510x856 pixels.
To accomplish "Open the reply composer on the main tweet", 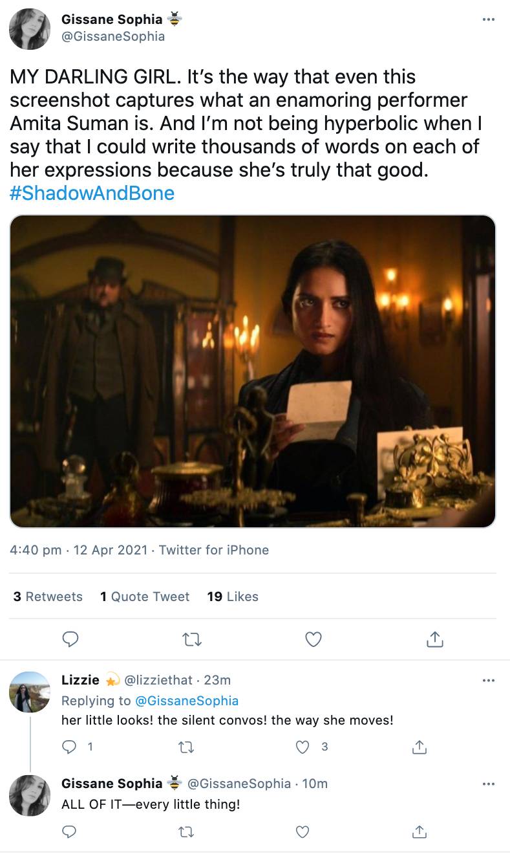I will tap(70, 639).
